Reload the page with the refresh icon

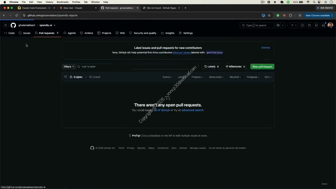[x=17, y=15]
